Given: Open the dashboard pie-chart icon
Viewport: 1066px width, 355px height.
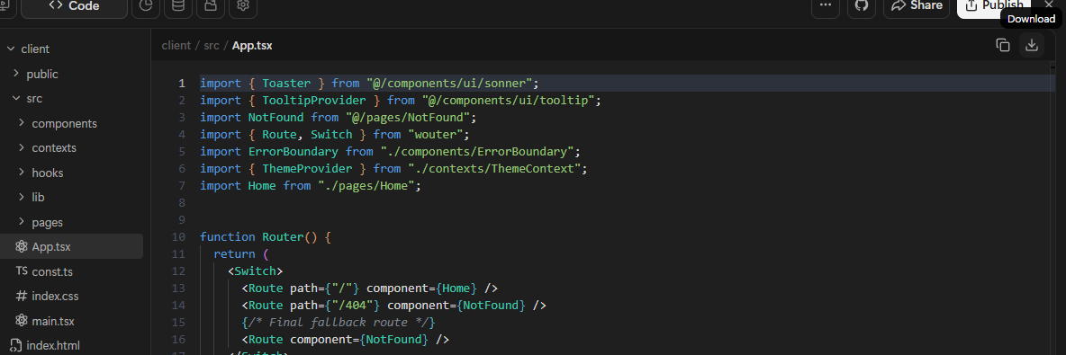Looking at the screenshot, I should [x=146, y=5].
